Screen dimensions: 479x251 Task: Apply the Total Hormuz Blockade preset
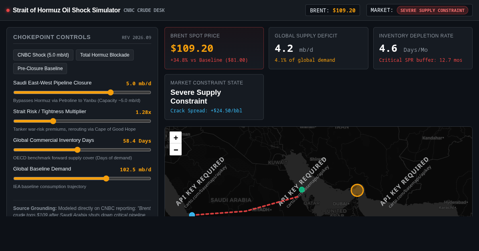[105, 55]
